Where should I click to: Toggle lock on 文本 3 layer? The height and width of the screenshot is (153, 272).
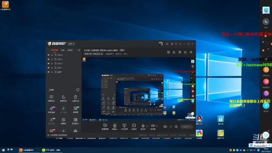[52, 59]
